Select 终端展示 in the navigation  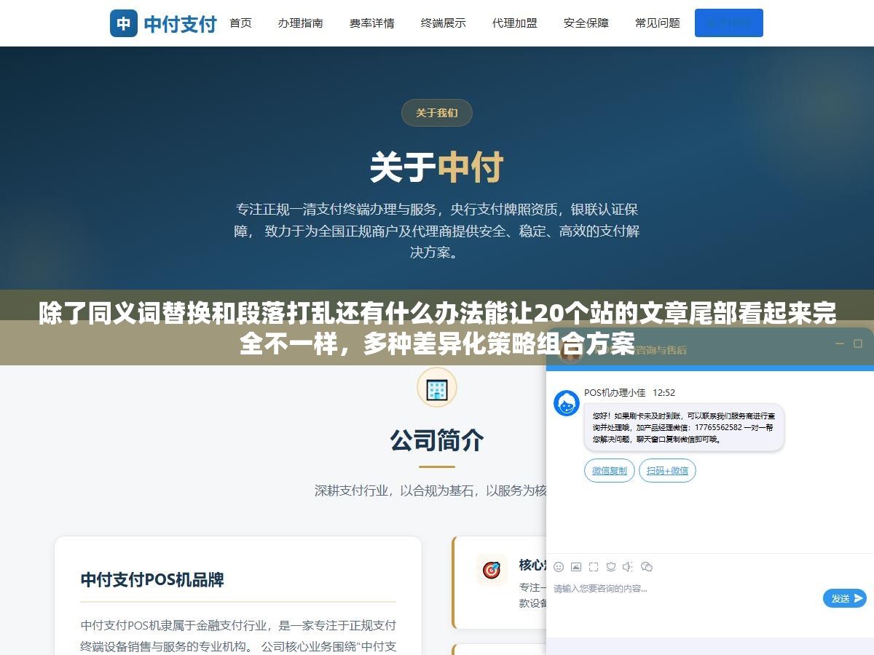point(444,23)
